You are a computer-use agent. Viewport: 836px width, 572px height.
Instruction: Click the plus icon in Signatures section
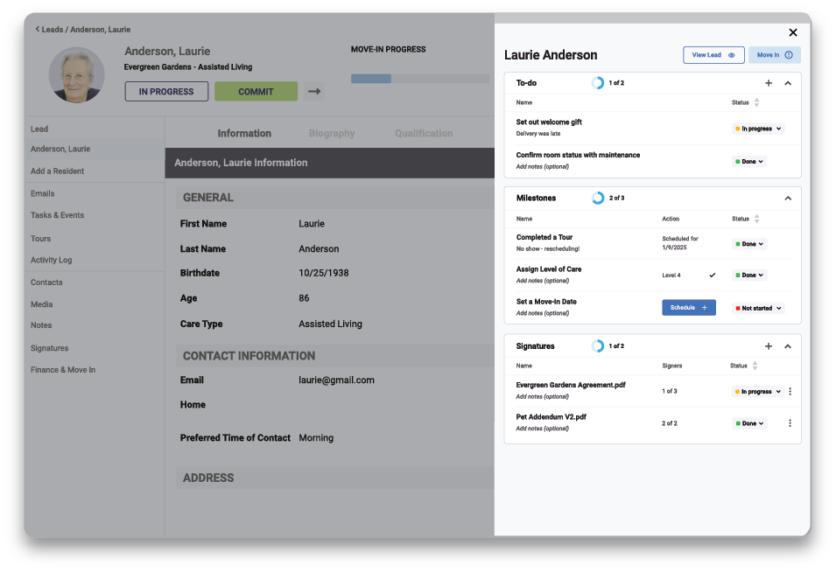769,346
